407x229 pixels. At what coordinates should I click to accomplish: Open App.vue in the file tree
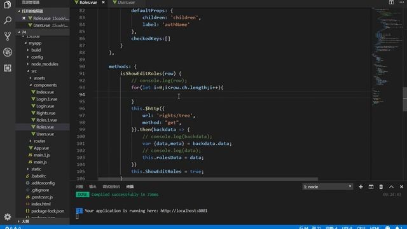click(41, 148)
